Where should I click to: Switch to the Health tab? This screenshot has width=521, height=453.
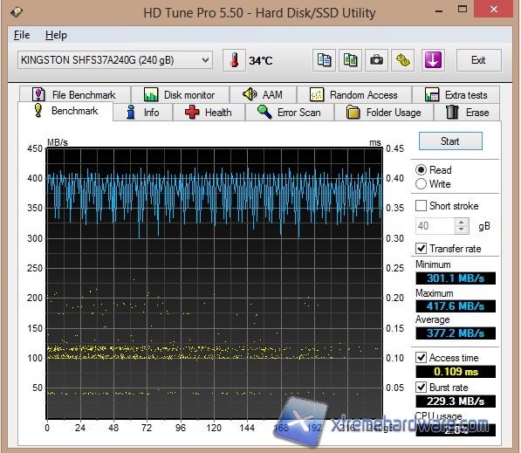[x=209, y=113]
